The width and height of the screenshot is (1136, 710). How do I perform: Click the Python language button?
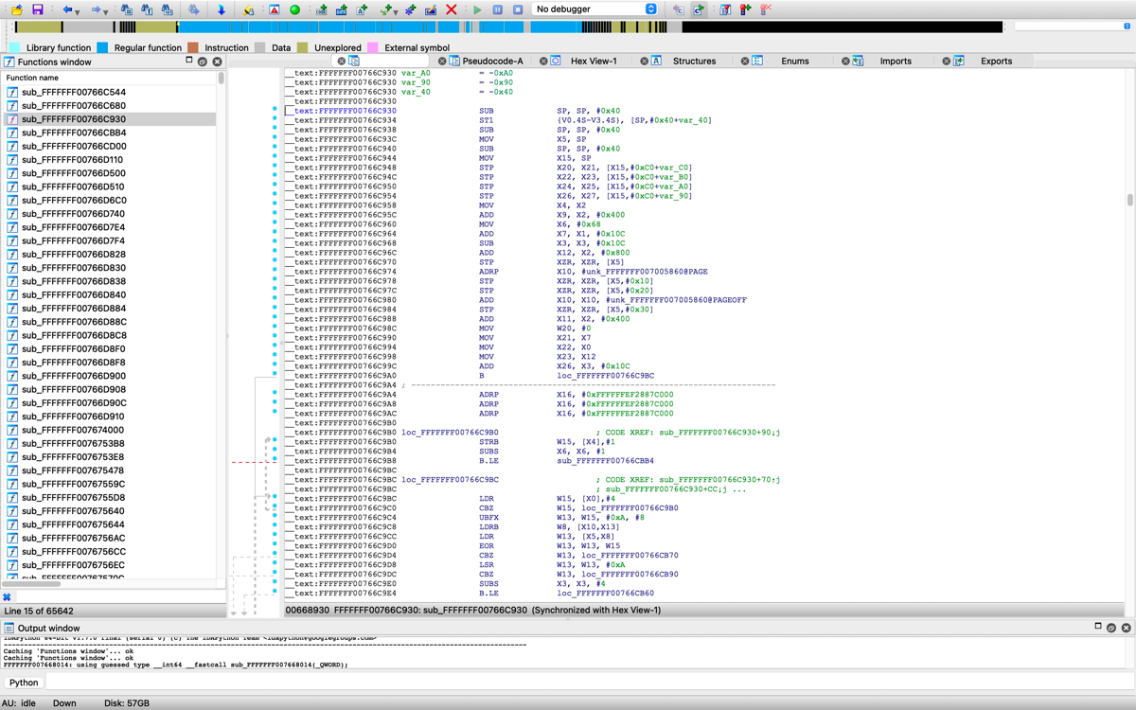(24, 683)
